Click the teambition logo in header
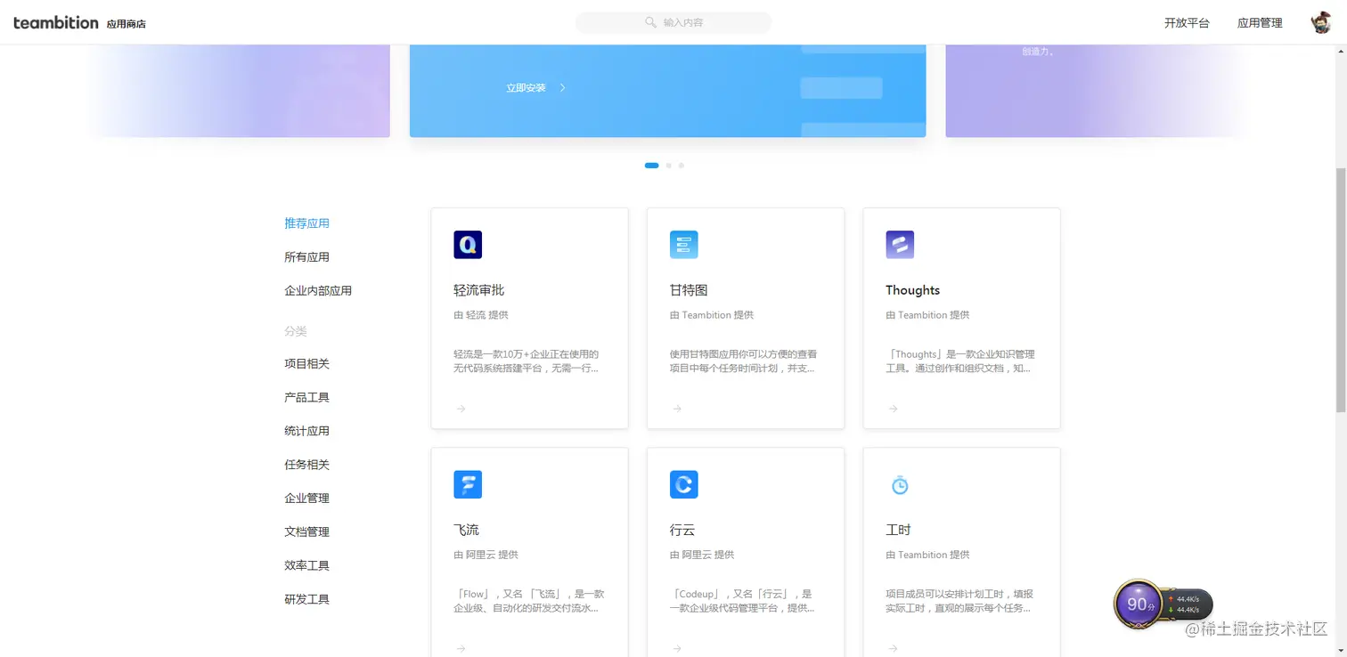1347x657 pixels. click(x=56, y=22)
